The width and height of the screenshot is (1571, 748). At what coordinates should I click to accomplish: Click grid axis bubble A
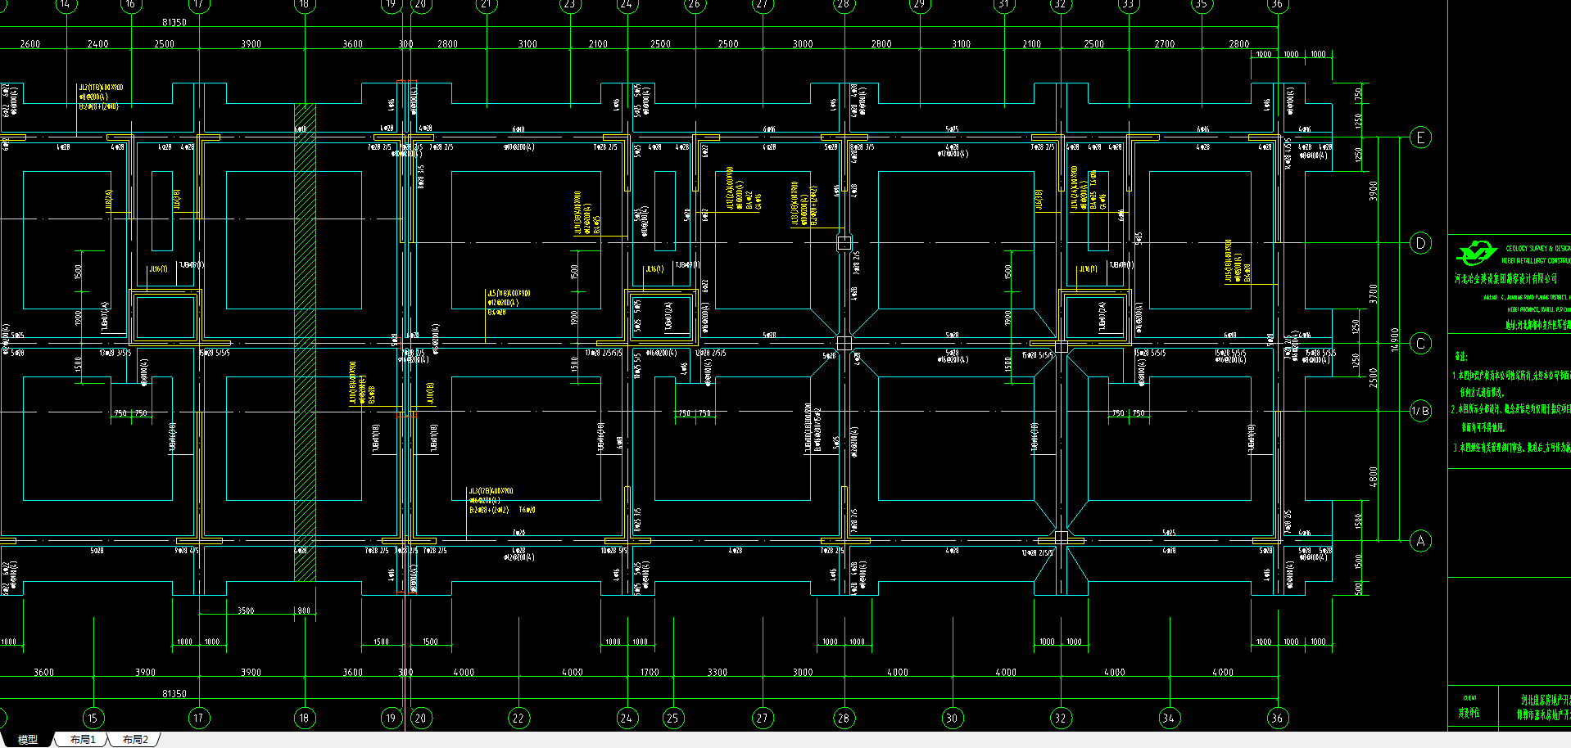point(1421,541)
